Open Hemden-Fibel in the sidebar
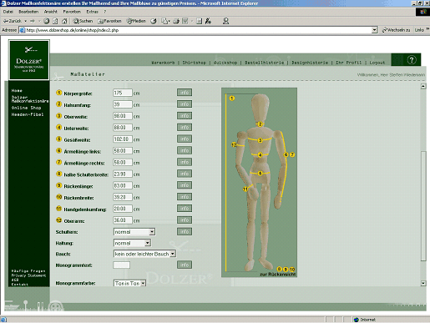 click(28, 114)
